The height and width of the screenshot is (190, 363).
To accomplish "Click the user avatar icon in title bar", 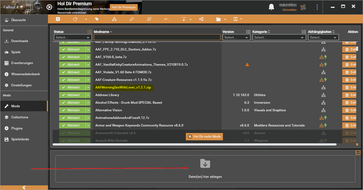I will coord(303,7).
